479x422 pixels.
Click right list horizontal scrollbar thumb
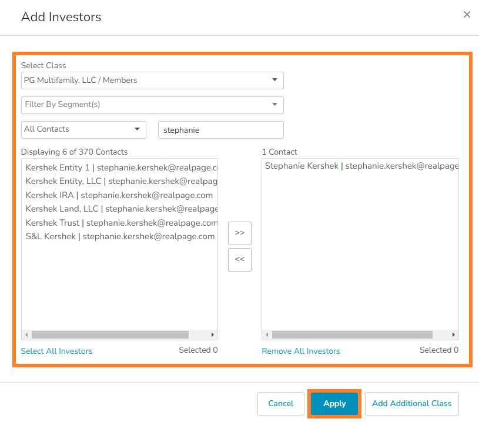(x=352, y=334)
